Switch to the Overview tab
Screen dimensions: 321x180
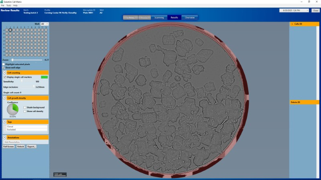[189, 18]
